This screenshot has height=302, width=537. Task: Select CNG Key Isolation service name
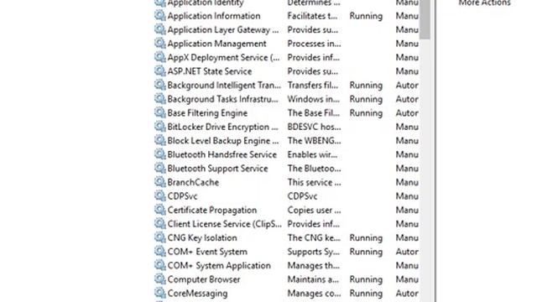[x=202, y=238]
